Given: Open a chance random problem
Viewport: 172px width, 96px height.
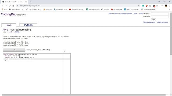Looking at the screenshot, I should 17,32.
